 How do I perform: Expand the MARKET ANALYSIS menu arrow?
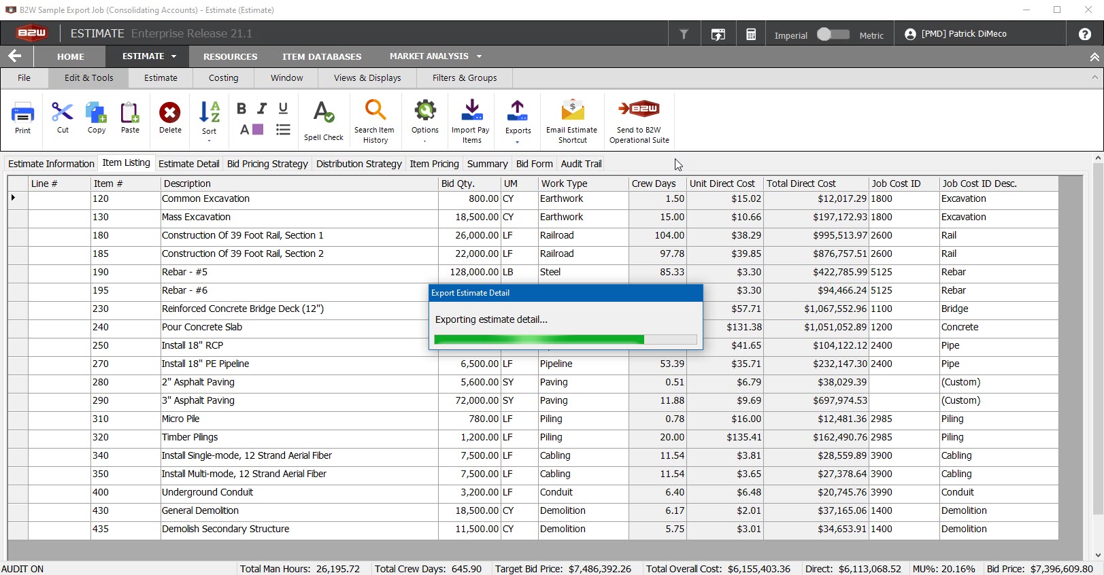[479, 56]
